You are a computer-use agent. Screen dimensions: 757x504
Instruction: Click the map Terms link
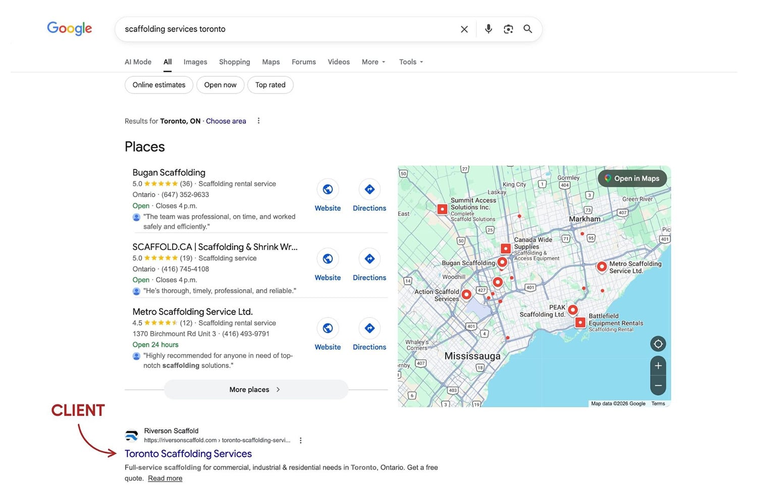coord(658,404)
